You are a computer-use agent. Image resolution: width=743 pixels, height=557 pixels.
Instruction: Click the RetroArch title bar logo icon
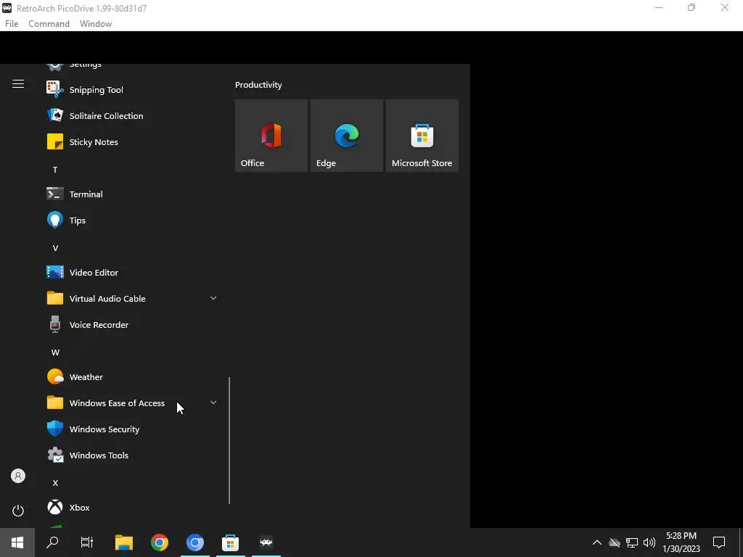[7, 8]
